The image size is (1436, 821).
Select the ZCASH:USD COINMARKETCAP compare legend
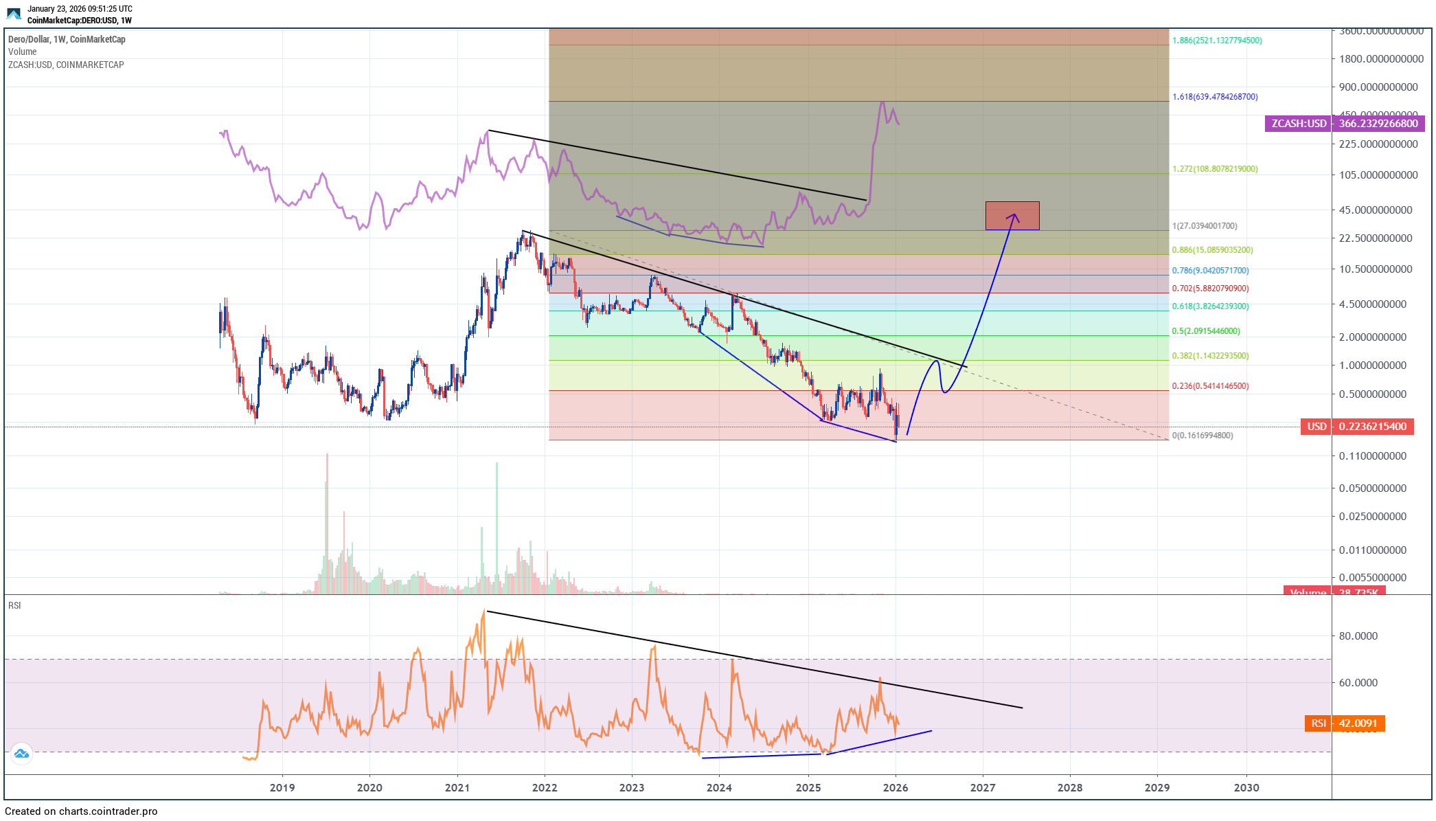66,65
